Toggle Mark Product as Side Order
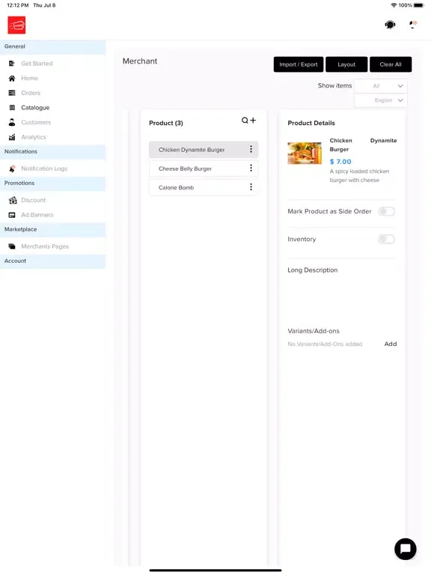 point(386,211)
